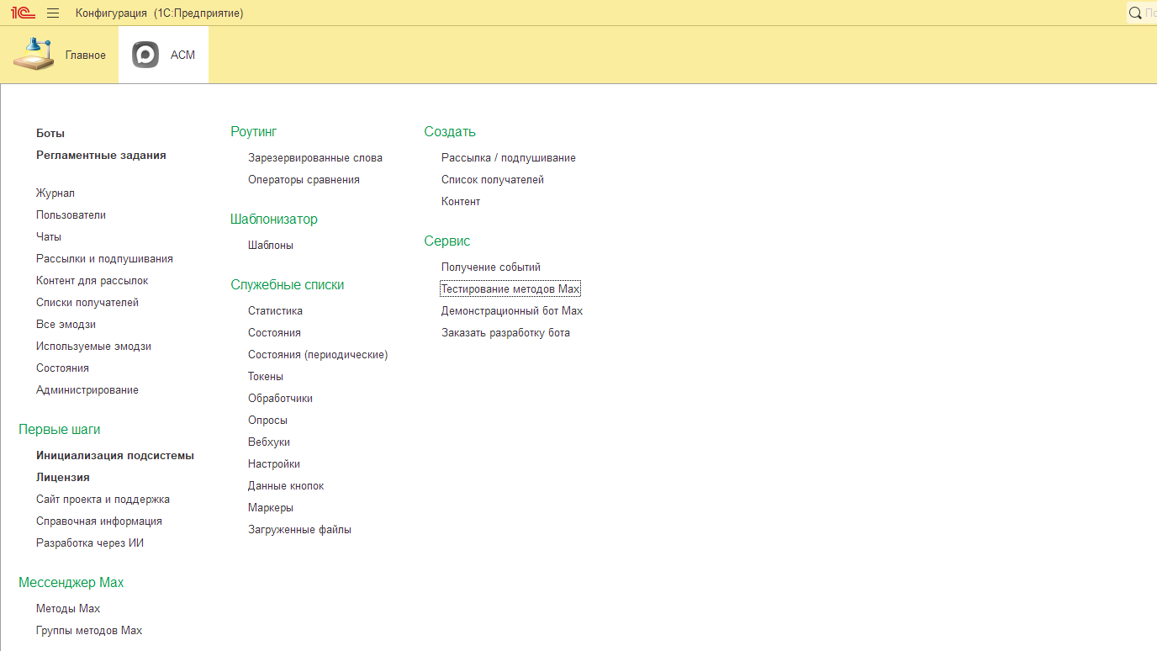Open the Вебхуки list
The height and width of the screenshot is (651, 1157).
click(269, 442)
